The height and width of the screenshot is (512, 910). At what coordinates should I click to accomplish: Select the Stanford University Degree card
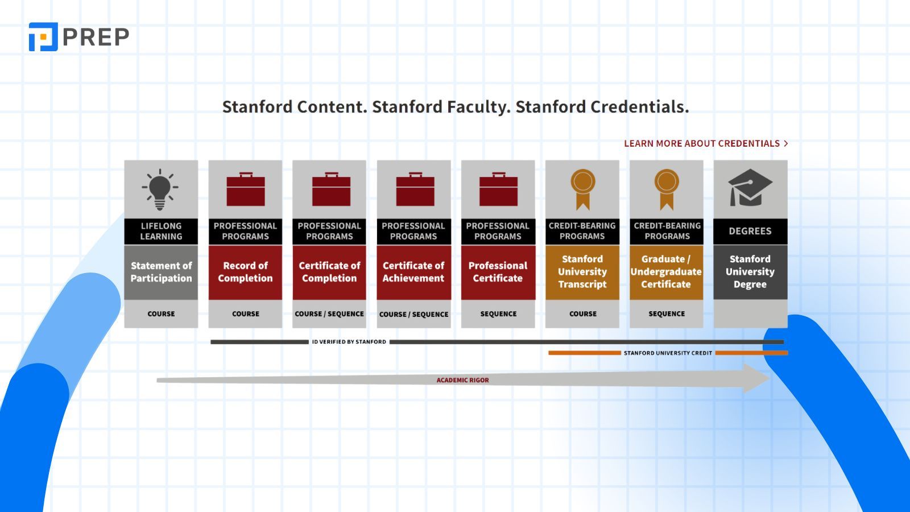750,272
